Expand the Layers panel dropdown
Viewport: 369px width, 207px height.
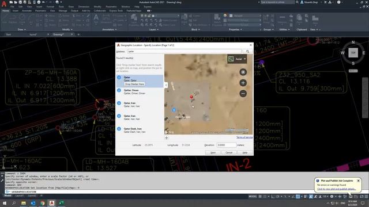pos(154,29)
